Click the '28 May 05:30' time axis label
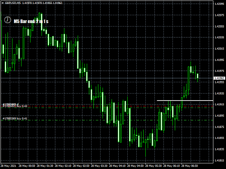226x169 pixels. pos(154,166)
